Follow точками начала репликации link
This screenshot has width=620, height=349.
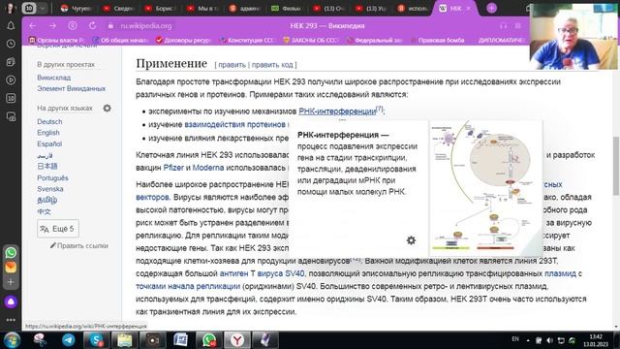[188, 286]
